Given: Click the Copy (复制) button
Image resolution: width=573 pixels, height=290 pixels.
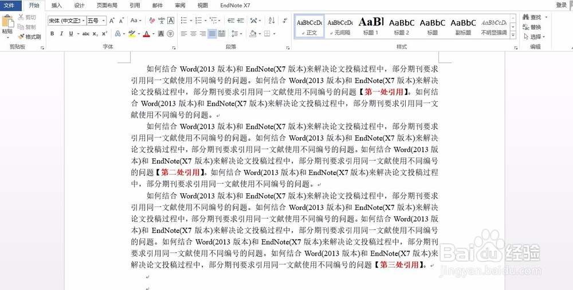Looking at the screenshot, I should point(27,27).
